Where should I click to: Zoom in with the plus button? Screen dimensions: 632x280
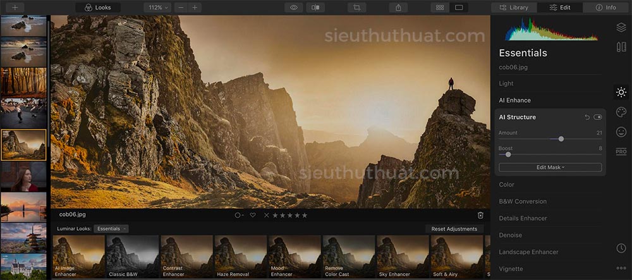click(195, 7)
